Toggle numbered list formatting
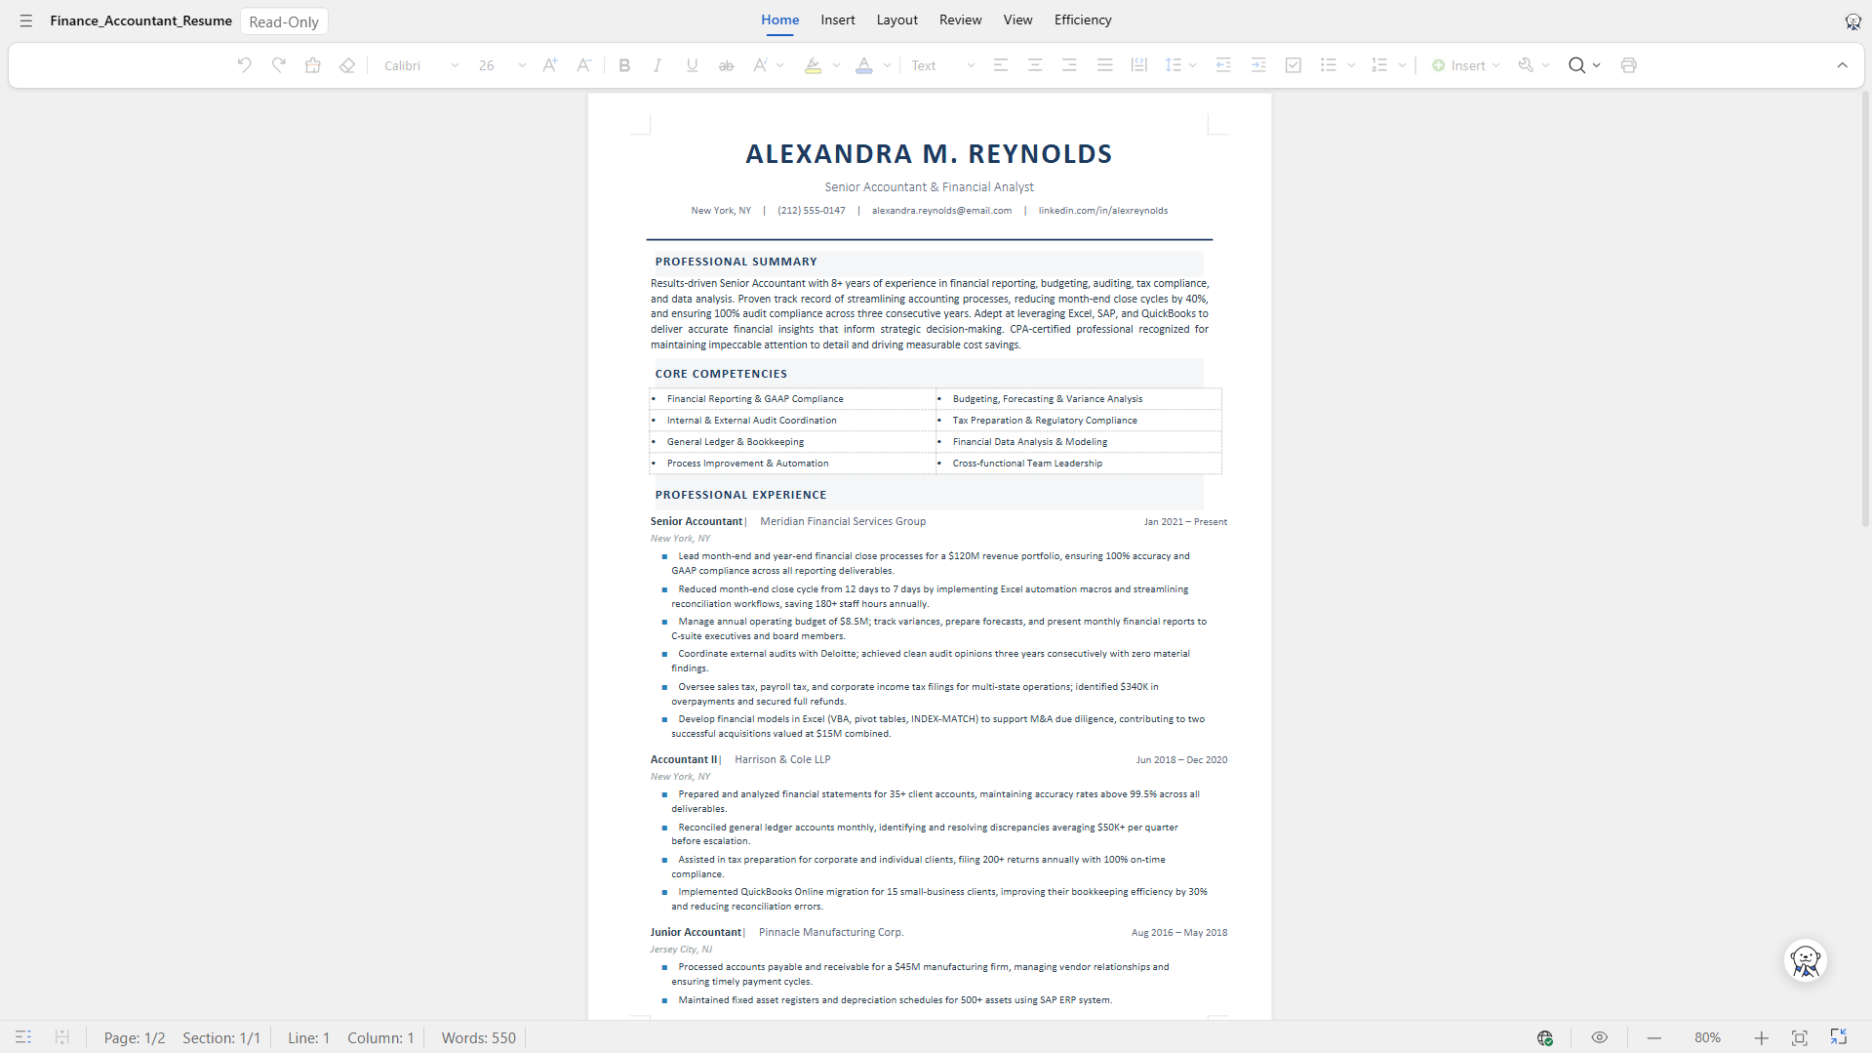Image resolution: width=1872 pixels, height=1053 pixels. (x=1378, y=65)
